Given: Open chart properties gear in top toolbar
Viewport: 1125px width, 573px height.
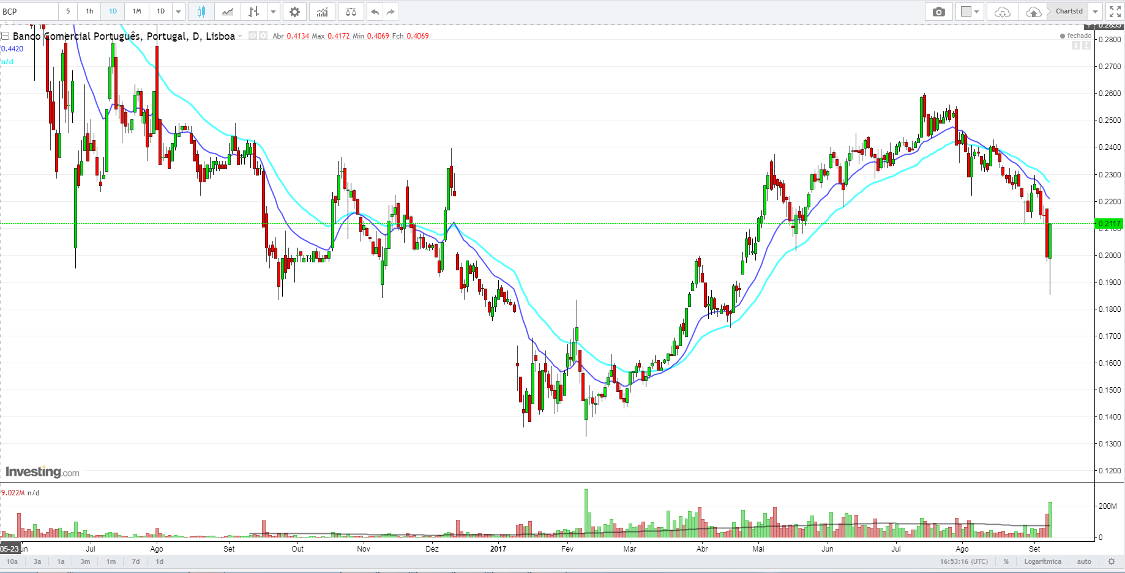Looking at the screenshot, I should click(x=294, y=12).
